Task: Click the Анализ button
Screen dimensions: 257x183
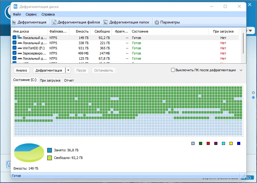Action: click(21, 70)
